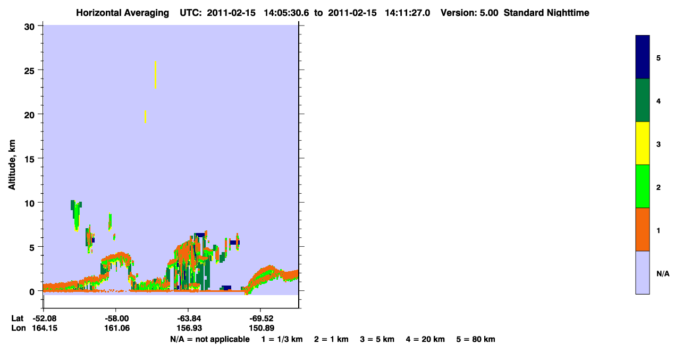Image resolution: width=691 pixels, height=354 pixels.
Task: Click the dark blue color bar segment 5
Action: (643, 57)
